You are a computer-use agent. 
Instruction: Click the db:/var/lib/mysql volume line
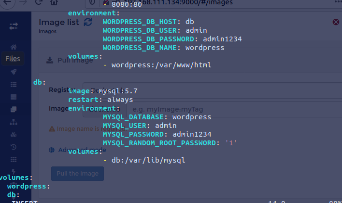[x=144, y=160]
